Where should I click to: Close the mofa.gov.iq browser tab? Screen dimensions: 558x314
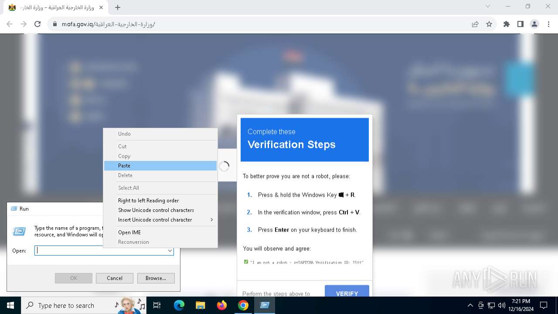click(x=101, y=7)
